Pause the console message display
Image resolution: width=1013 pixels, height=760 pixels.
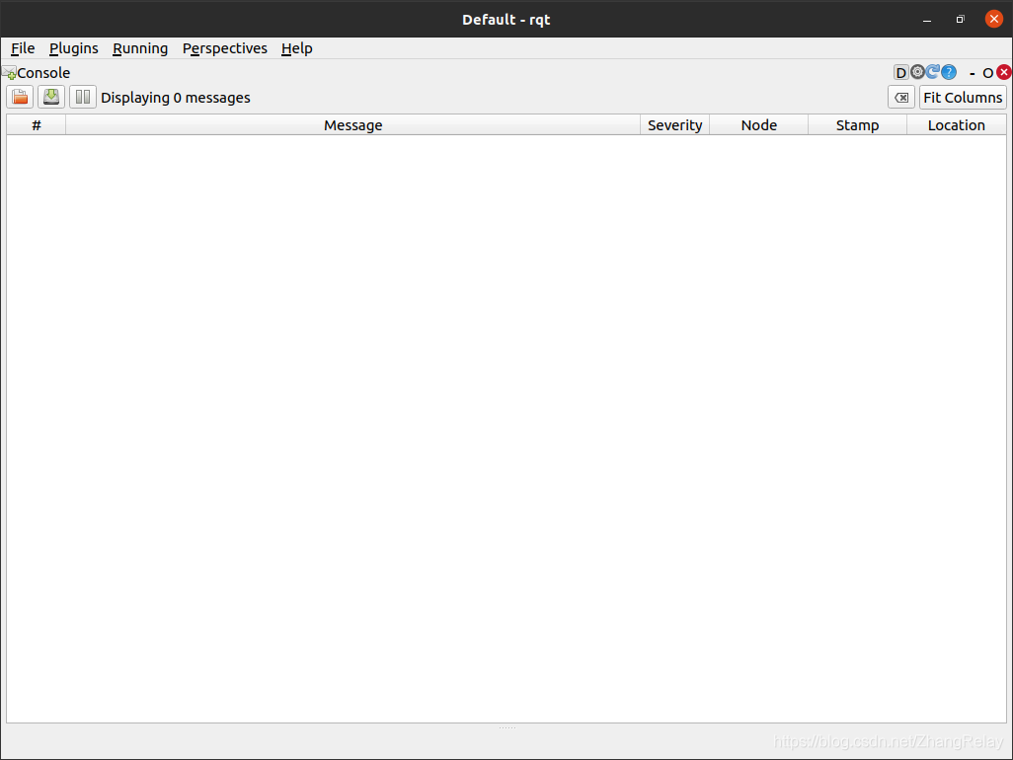[x=83, y=98]
